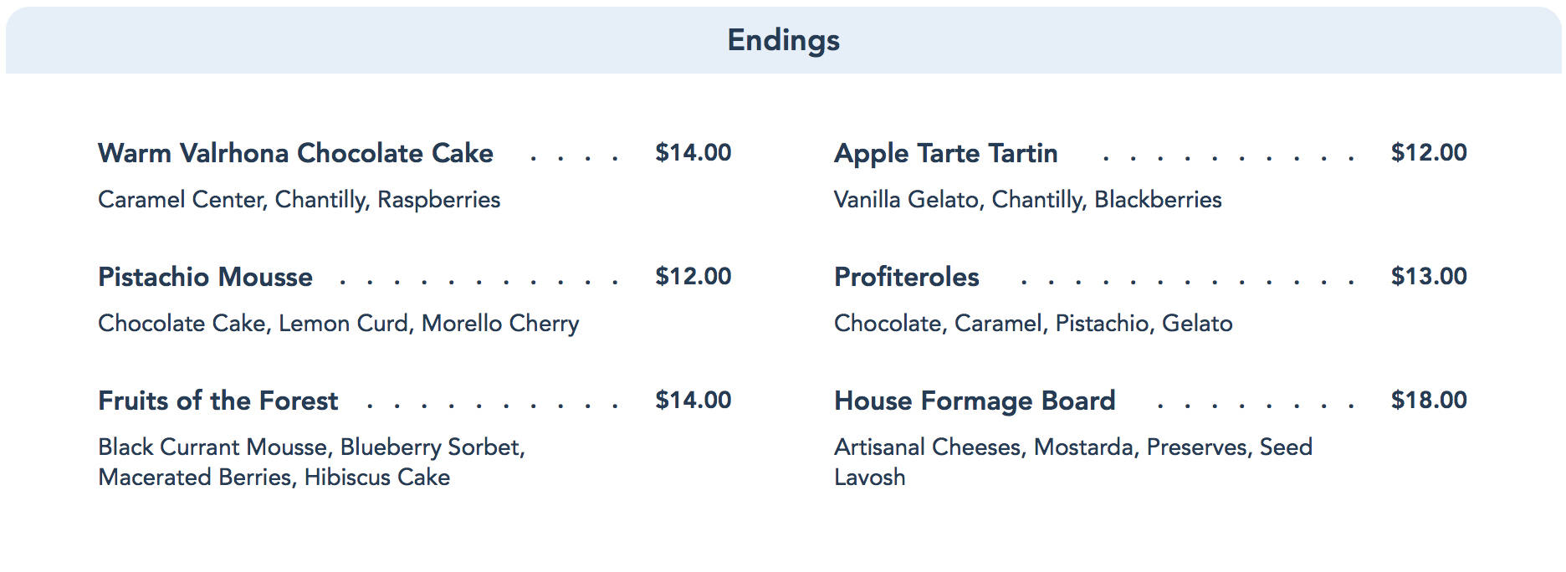This screenshot has width=1566, height=572.
Task: Click the $12.00 Apple Tarte price
Action: [x=1428, y=152]
